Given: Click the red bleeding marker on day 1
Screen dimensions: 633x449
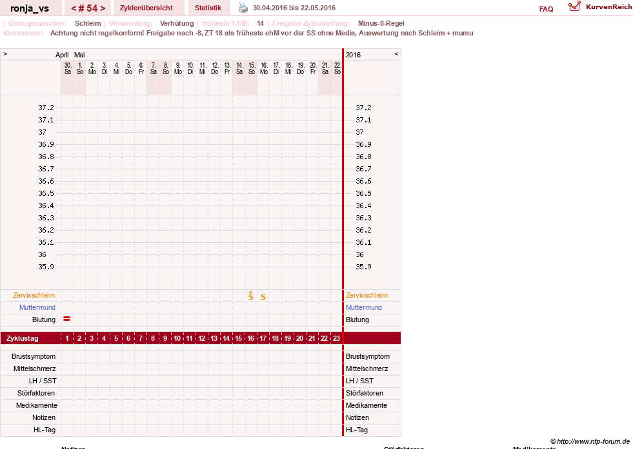Looking at the screenshot, I should 67,319.
